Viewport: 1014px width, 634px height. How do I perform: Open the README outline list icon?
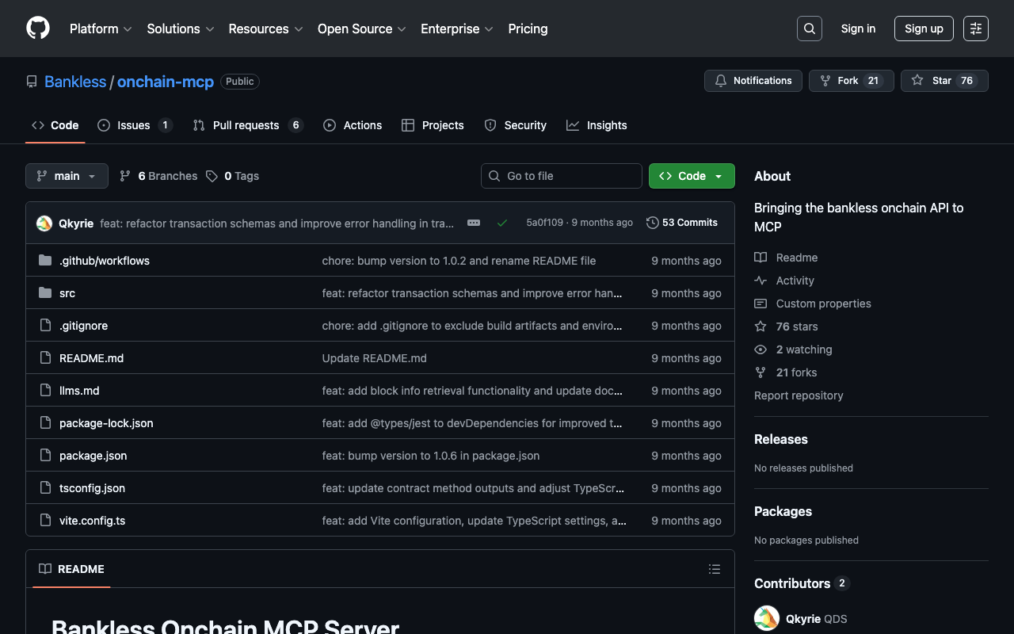tap(714, 569)
